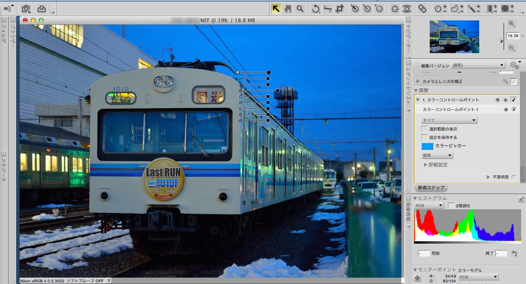Select the direct select arrow tool
The height and width of the screenshot is (284, 526).
(276, 8)
